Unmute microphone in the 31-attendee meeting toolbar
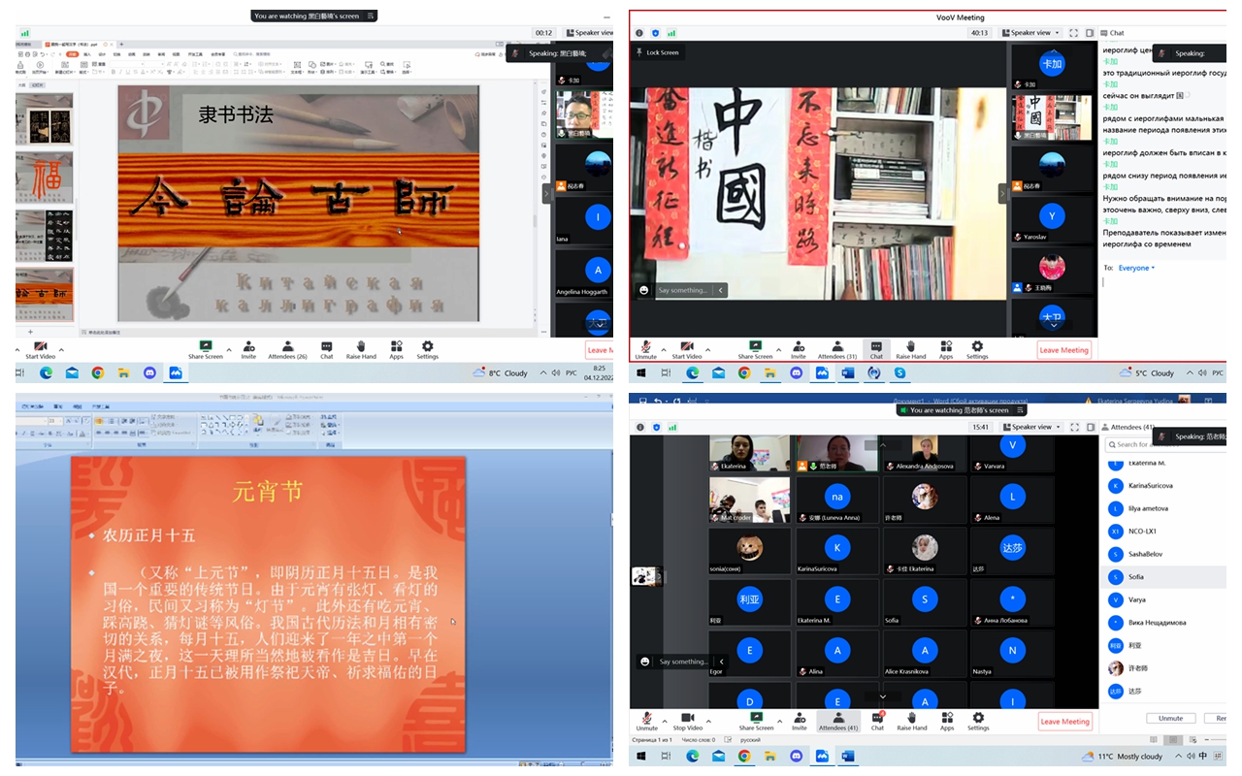1242x776 pixels. pos(646,347)
